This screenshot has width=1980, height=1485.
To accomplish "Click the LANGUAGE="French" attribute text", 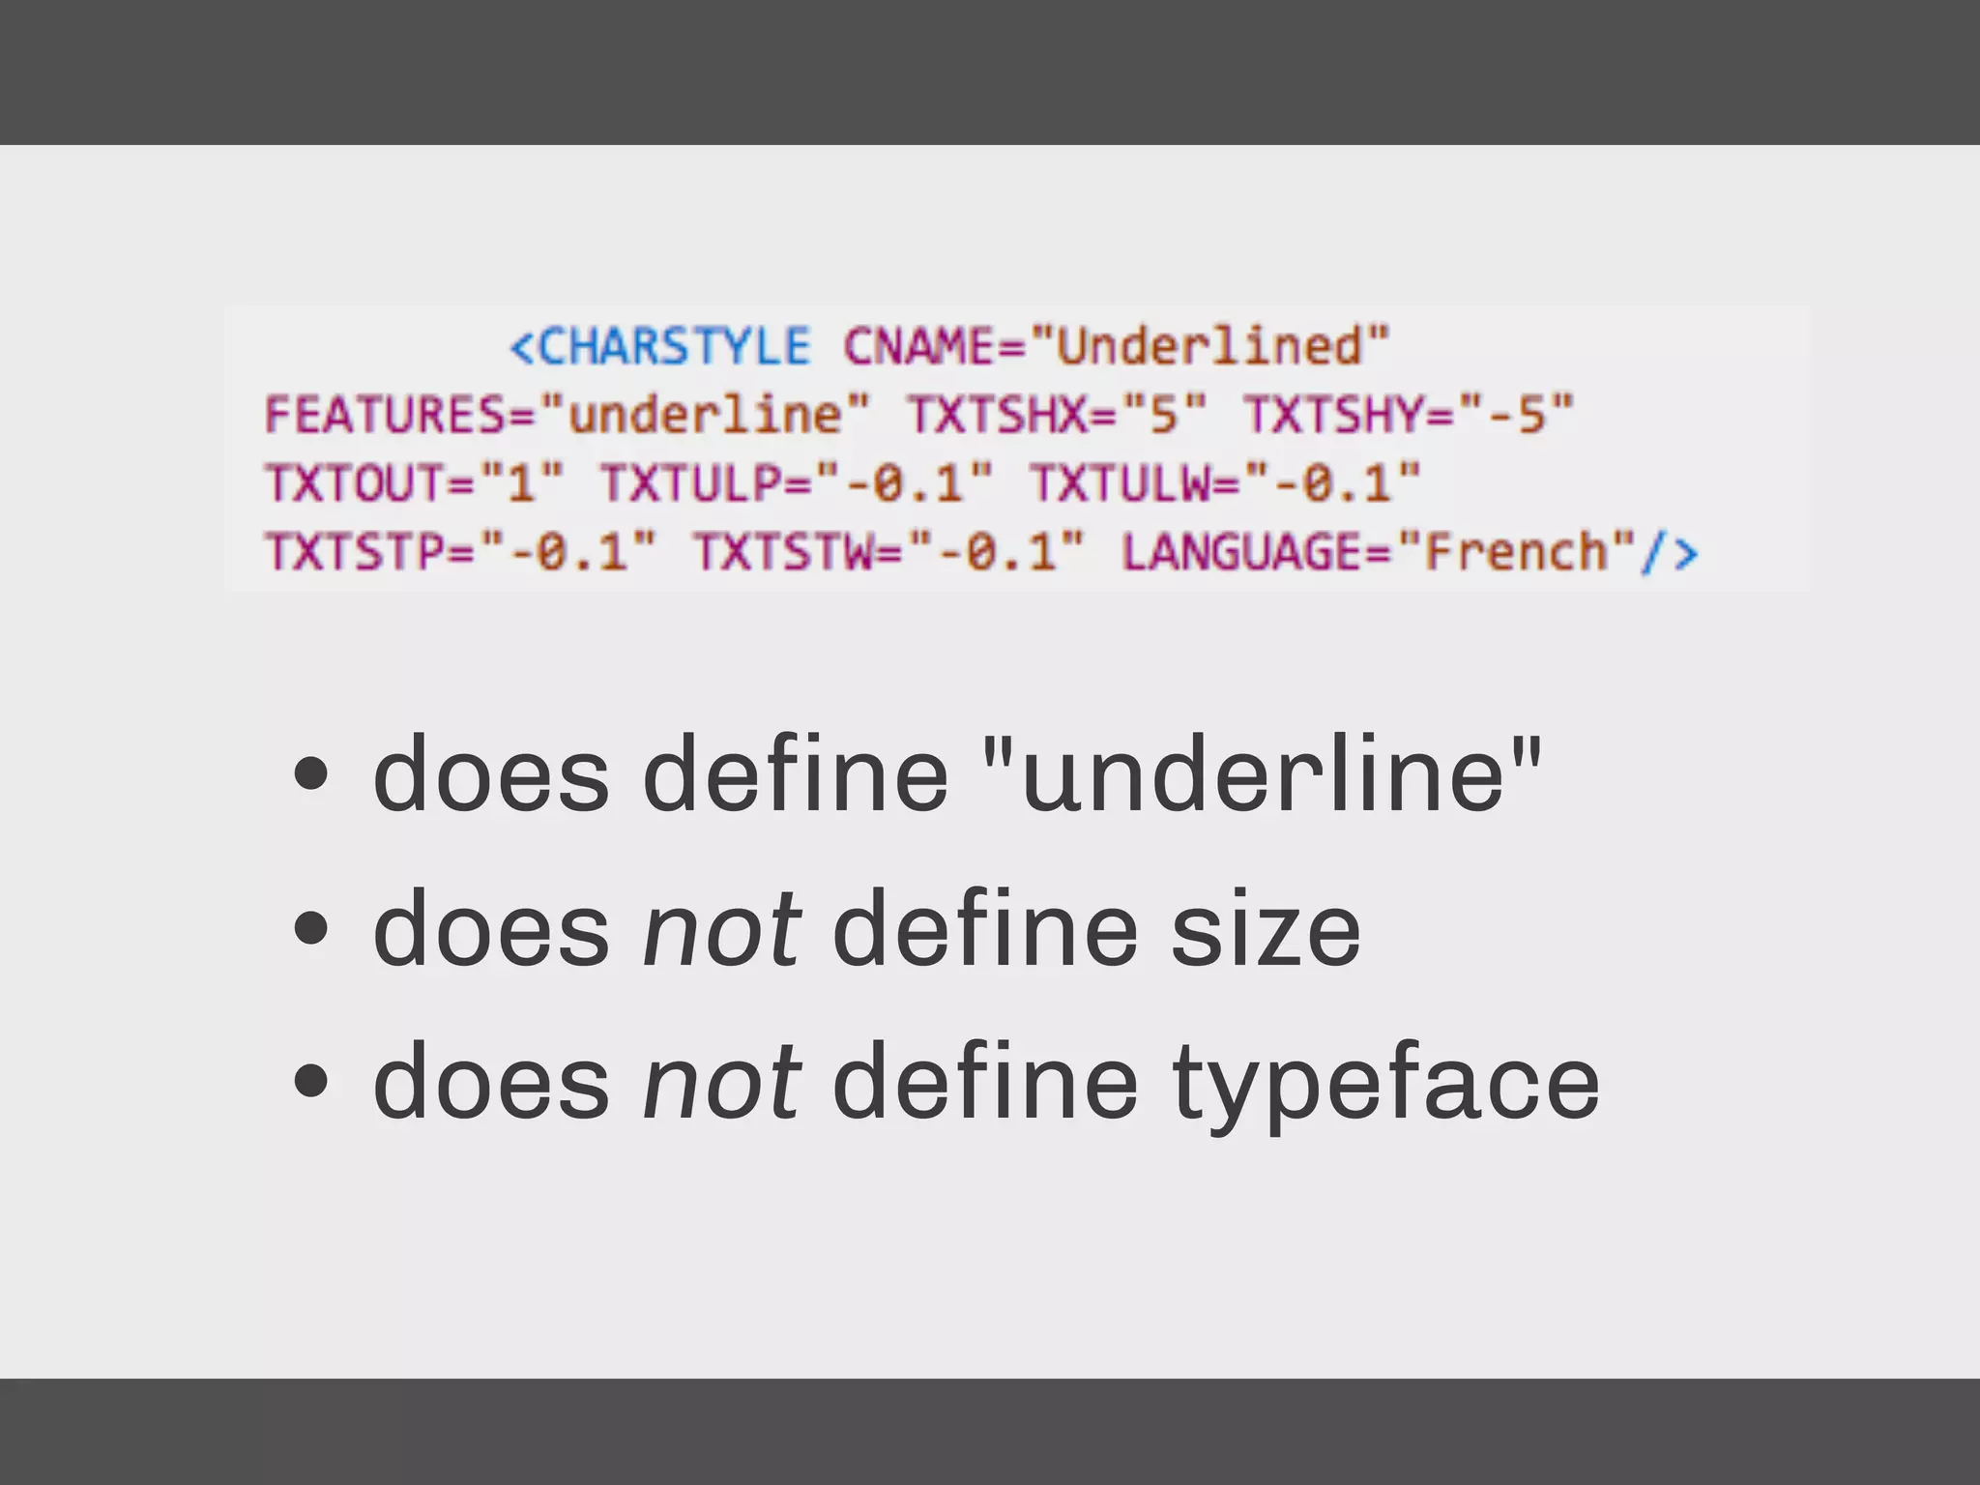I will pyautogui.click(x=1379, y=552).
